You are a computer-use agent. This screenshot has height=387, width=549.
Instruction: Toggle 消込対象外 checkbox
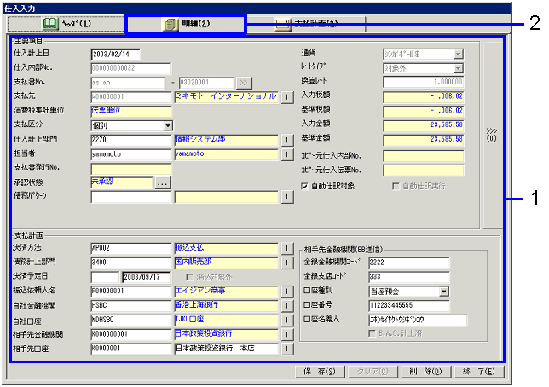point(189,277)
